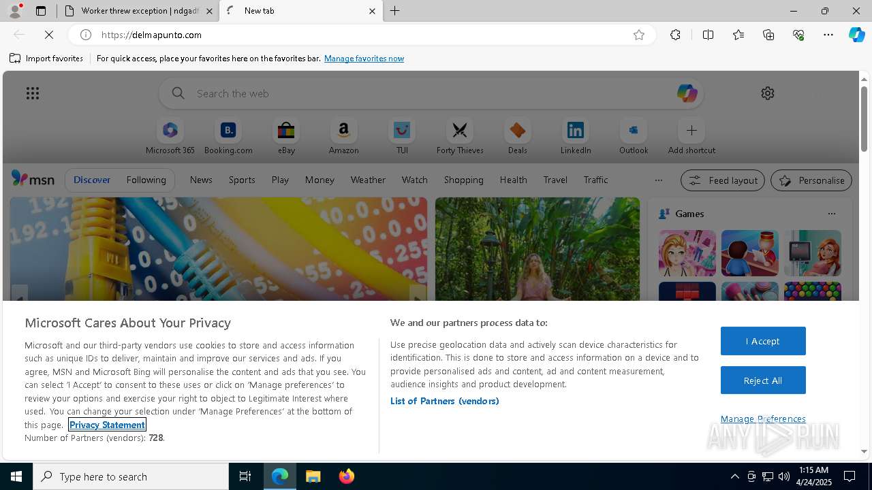Open the Deals shortcut
The width and height of the screenshot is (872, 490).
518,137
